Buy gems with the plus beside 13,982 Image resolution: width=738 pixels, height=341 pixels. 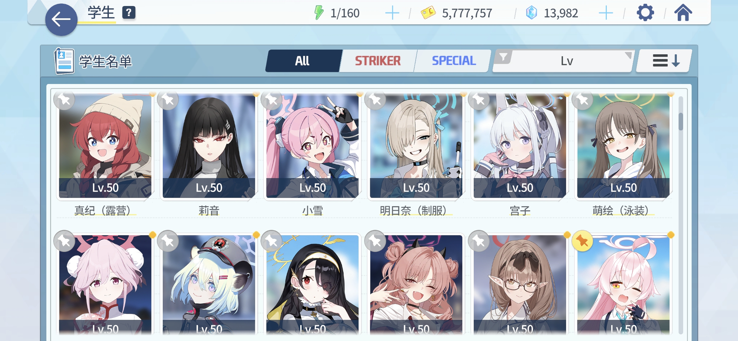click(606, 13)
